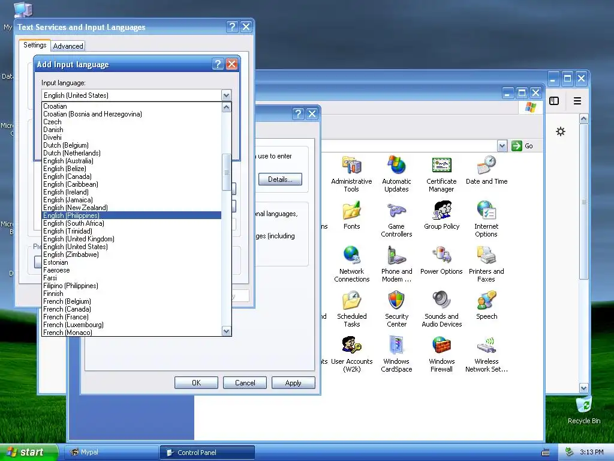Click the settings gear icon in browser window

tap(561, 131)
